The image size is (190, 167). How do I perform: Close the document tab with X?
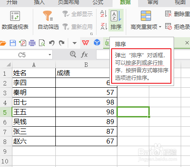click(x=187, y=43)
